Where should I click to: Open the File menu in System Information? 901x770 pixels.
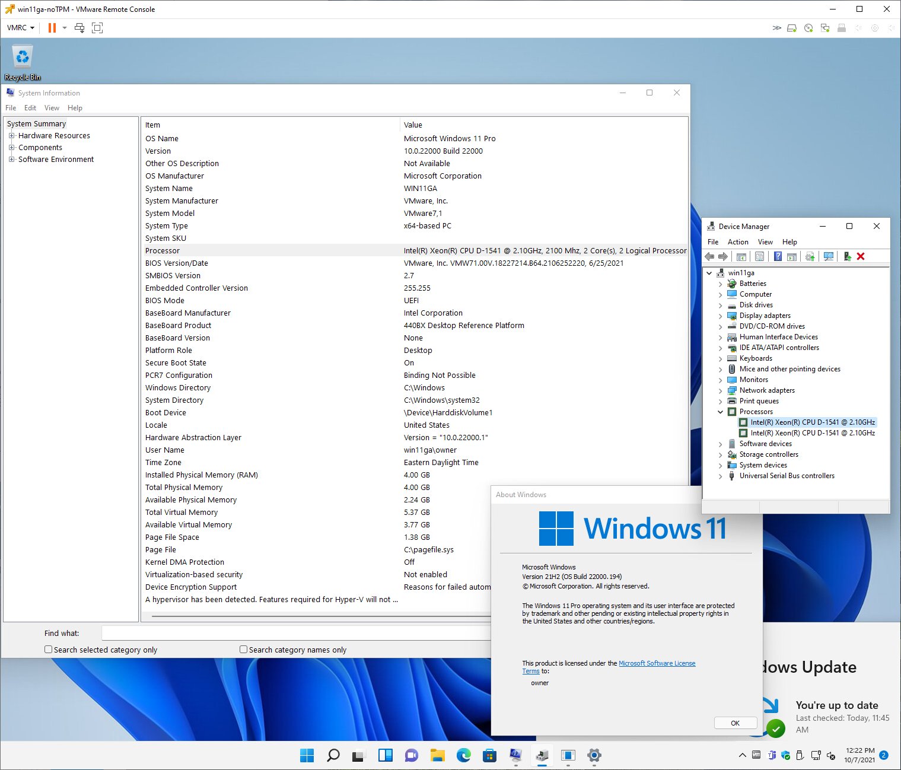click(11, 108)
